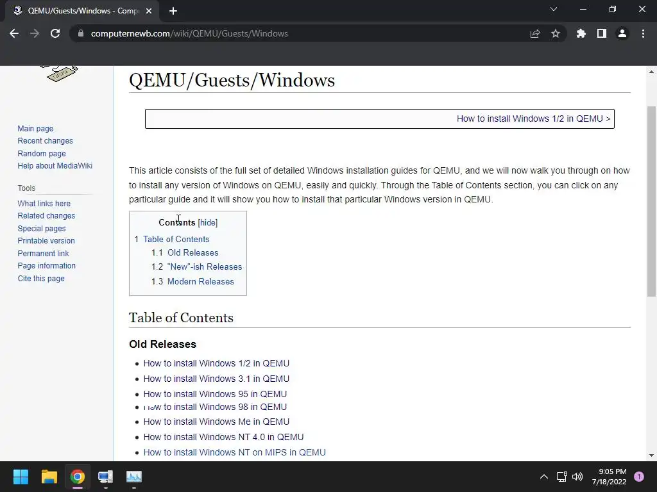Image resolution: width=657 pixels, height=492 pixels.
Task: Open the Chrome profile avatar
Action: point(622,33)
